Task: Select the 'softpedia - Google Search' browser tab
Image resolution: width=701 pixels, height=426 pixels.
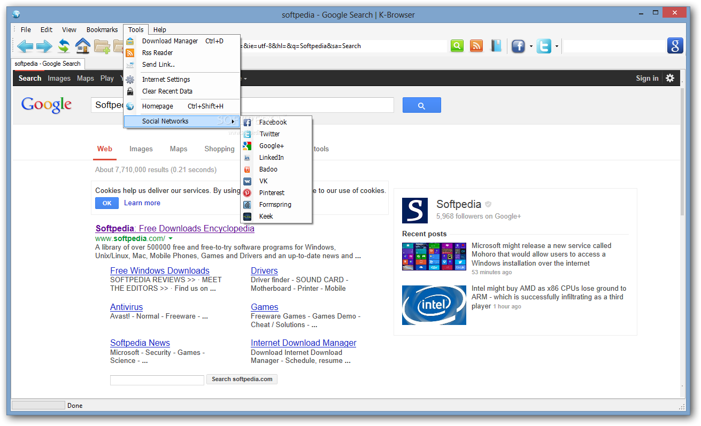Action: click(x=48, y=64)
